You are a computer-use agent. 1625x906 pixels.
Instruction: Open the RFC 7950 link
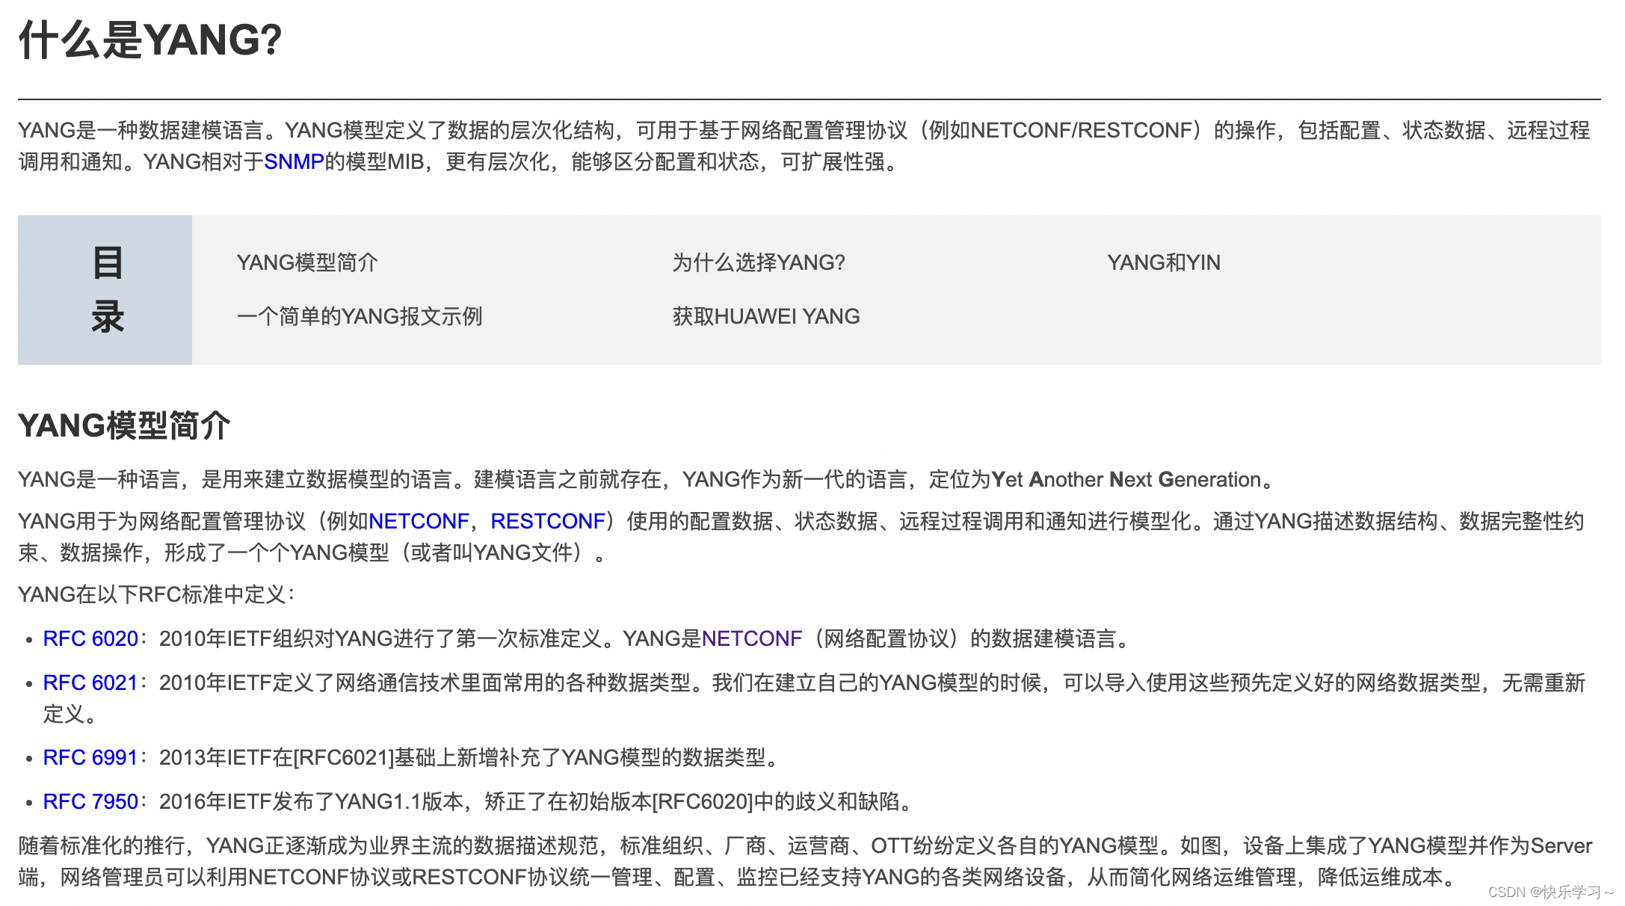point(90,801)
